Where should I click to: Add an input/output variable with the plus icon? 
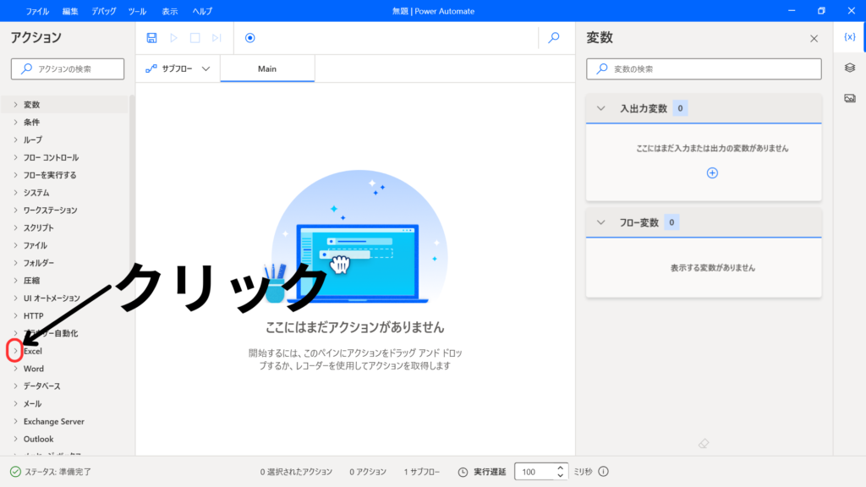pyautogui.click(x=712, y=172)
